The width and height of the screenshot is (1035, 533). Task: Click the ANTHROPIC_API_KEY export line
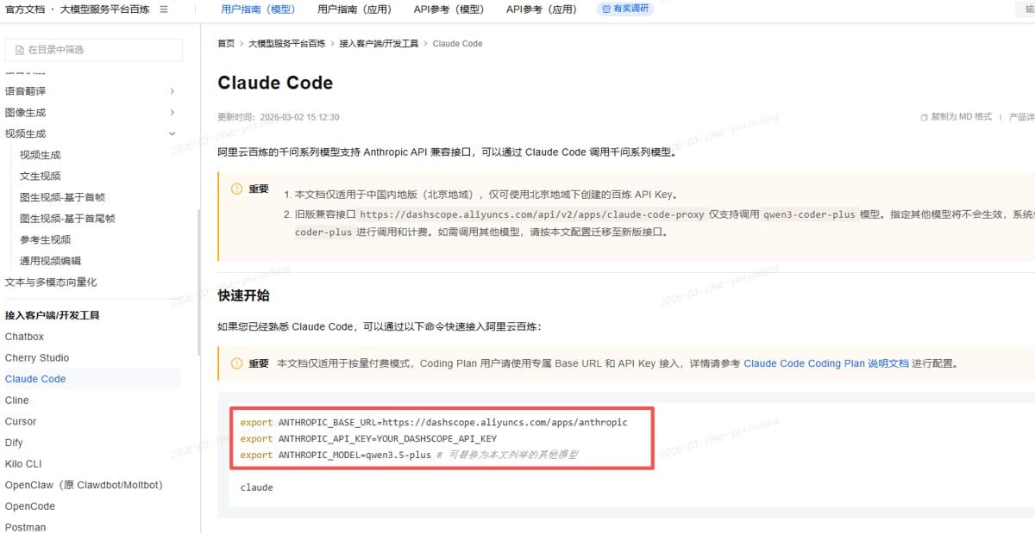click(x=368, y=438)
